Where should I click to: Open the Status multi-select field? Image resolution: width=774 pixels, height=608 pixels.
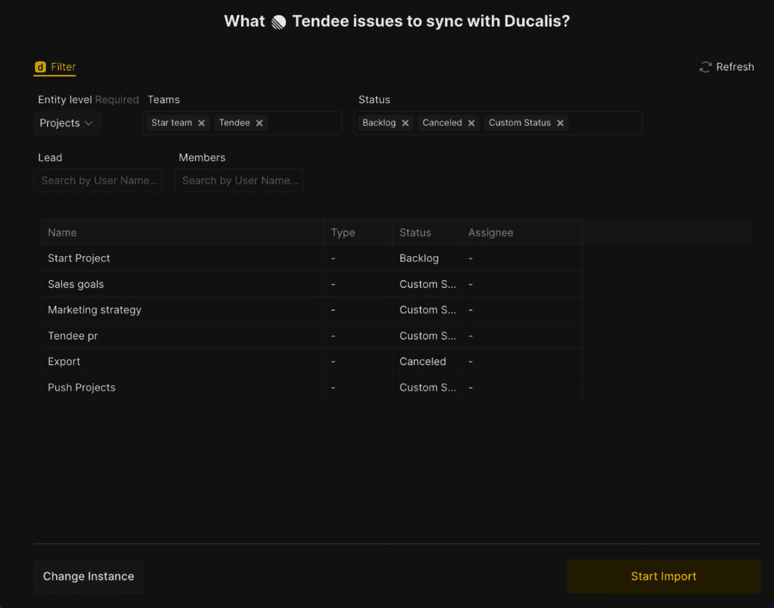tap(498, 123)
